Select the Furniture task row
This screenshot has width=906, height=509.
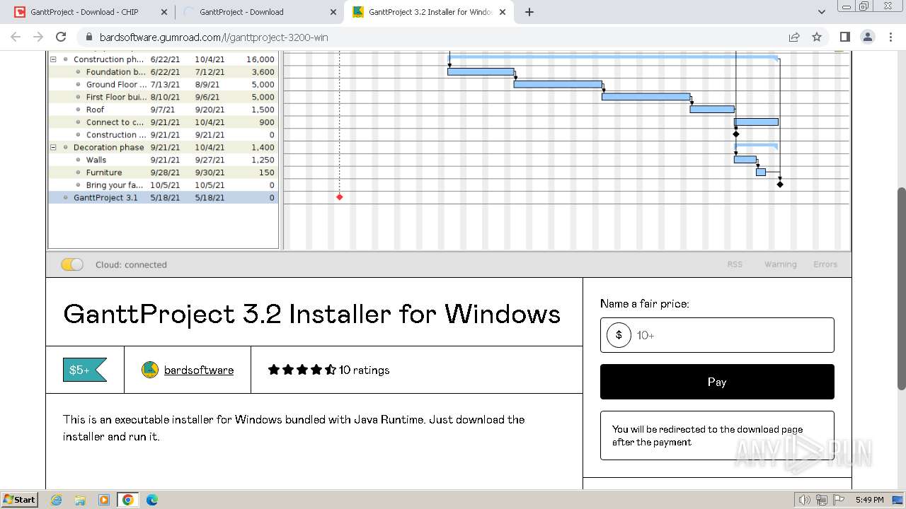pyautogui.click(x=164, y=172)
